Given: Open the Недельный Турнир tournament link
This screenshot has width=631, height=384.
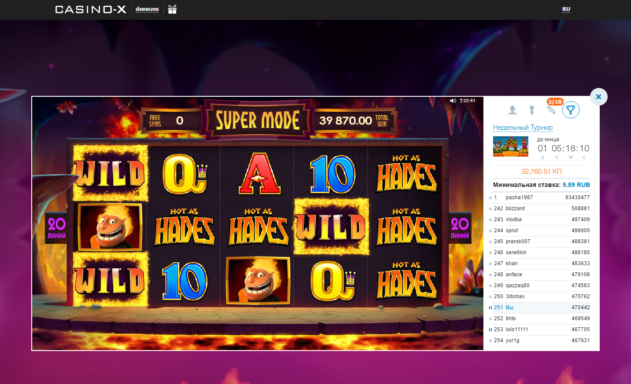Looking at the screenshot, I should click(x=523, y=128).
